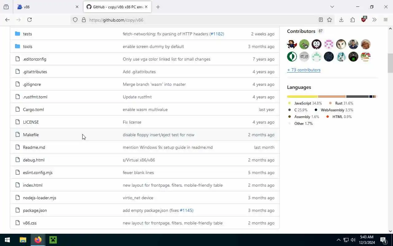
Task: Filter by WebAssembly language
Action: [x=337, y=110]
